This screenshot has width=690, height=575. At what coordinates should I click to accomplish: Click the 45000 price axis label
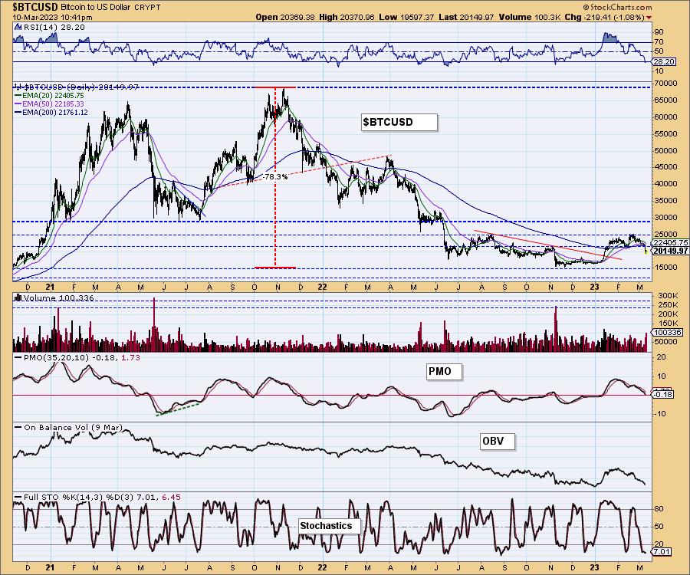666,167
